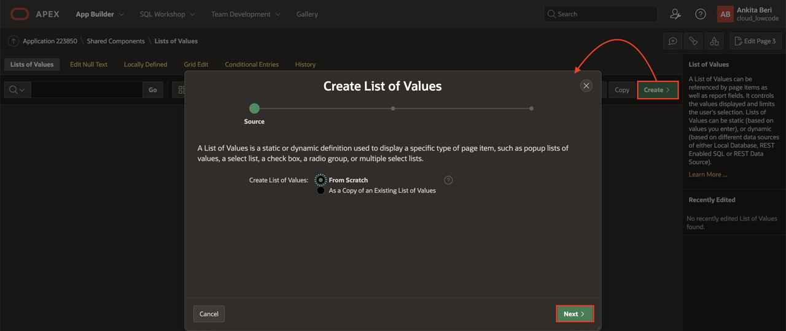Image resolution: width=786 pixels, height=331 pixels.
Task: Select As a Copy of Existing option
Action: pos(321,191)
